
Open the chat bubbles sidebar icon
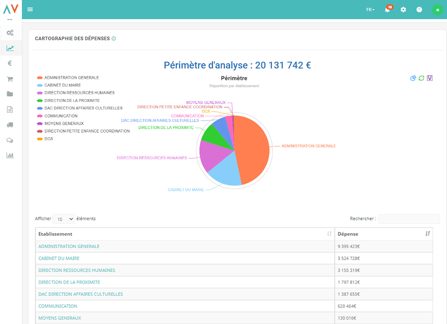click(10, 140)
